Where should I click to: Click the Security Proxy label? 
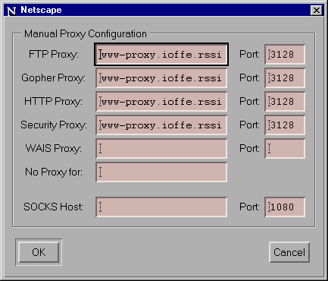(x=54, y=125)
